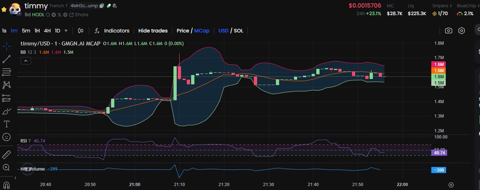Open the X (Twitter) link icon

[59, 14]
